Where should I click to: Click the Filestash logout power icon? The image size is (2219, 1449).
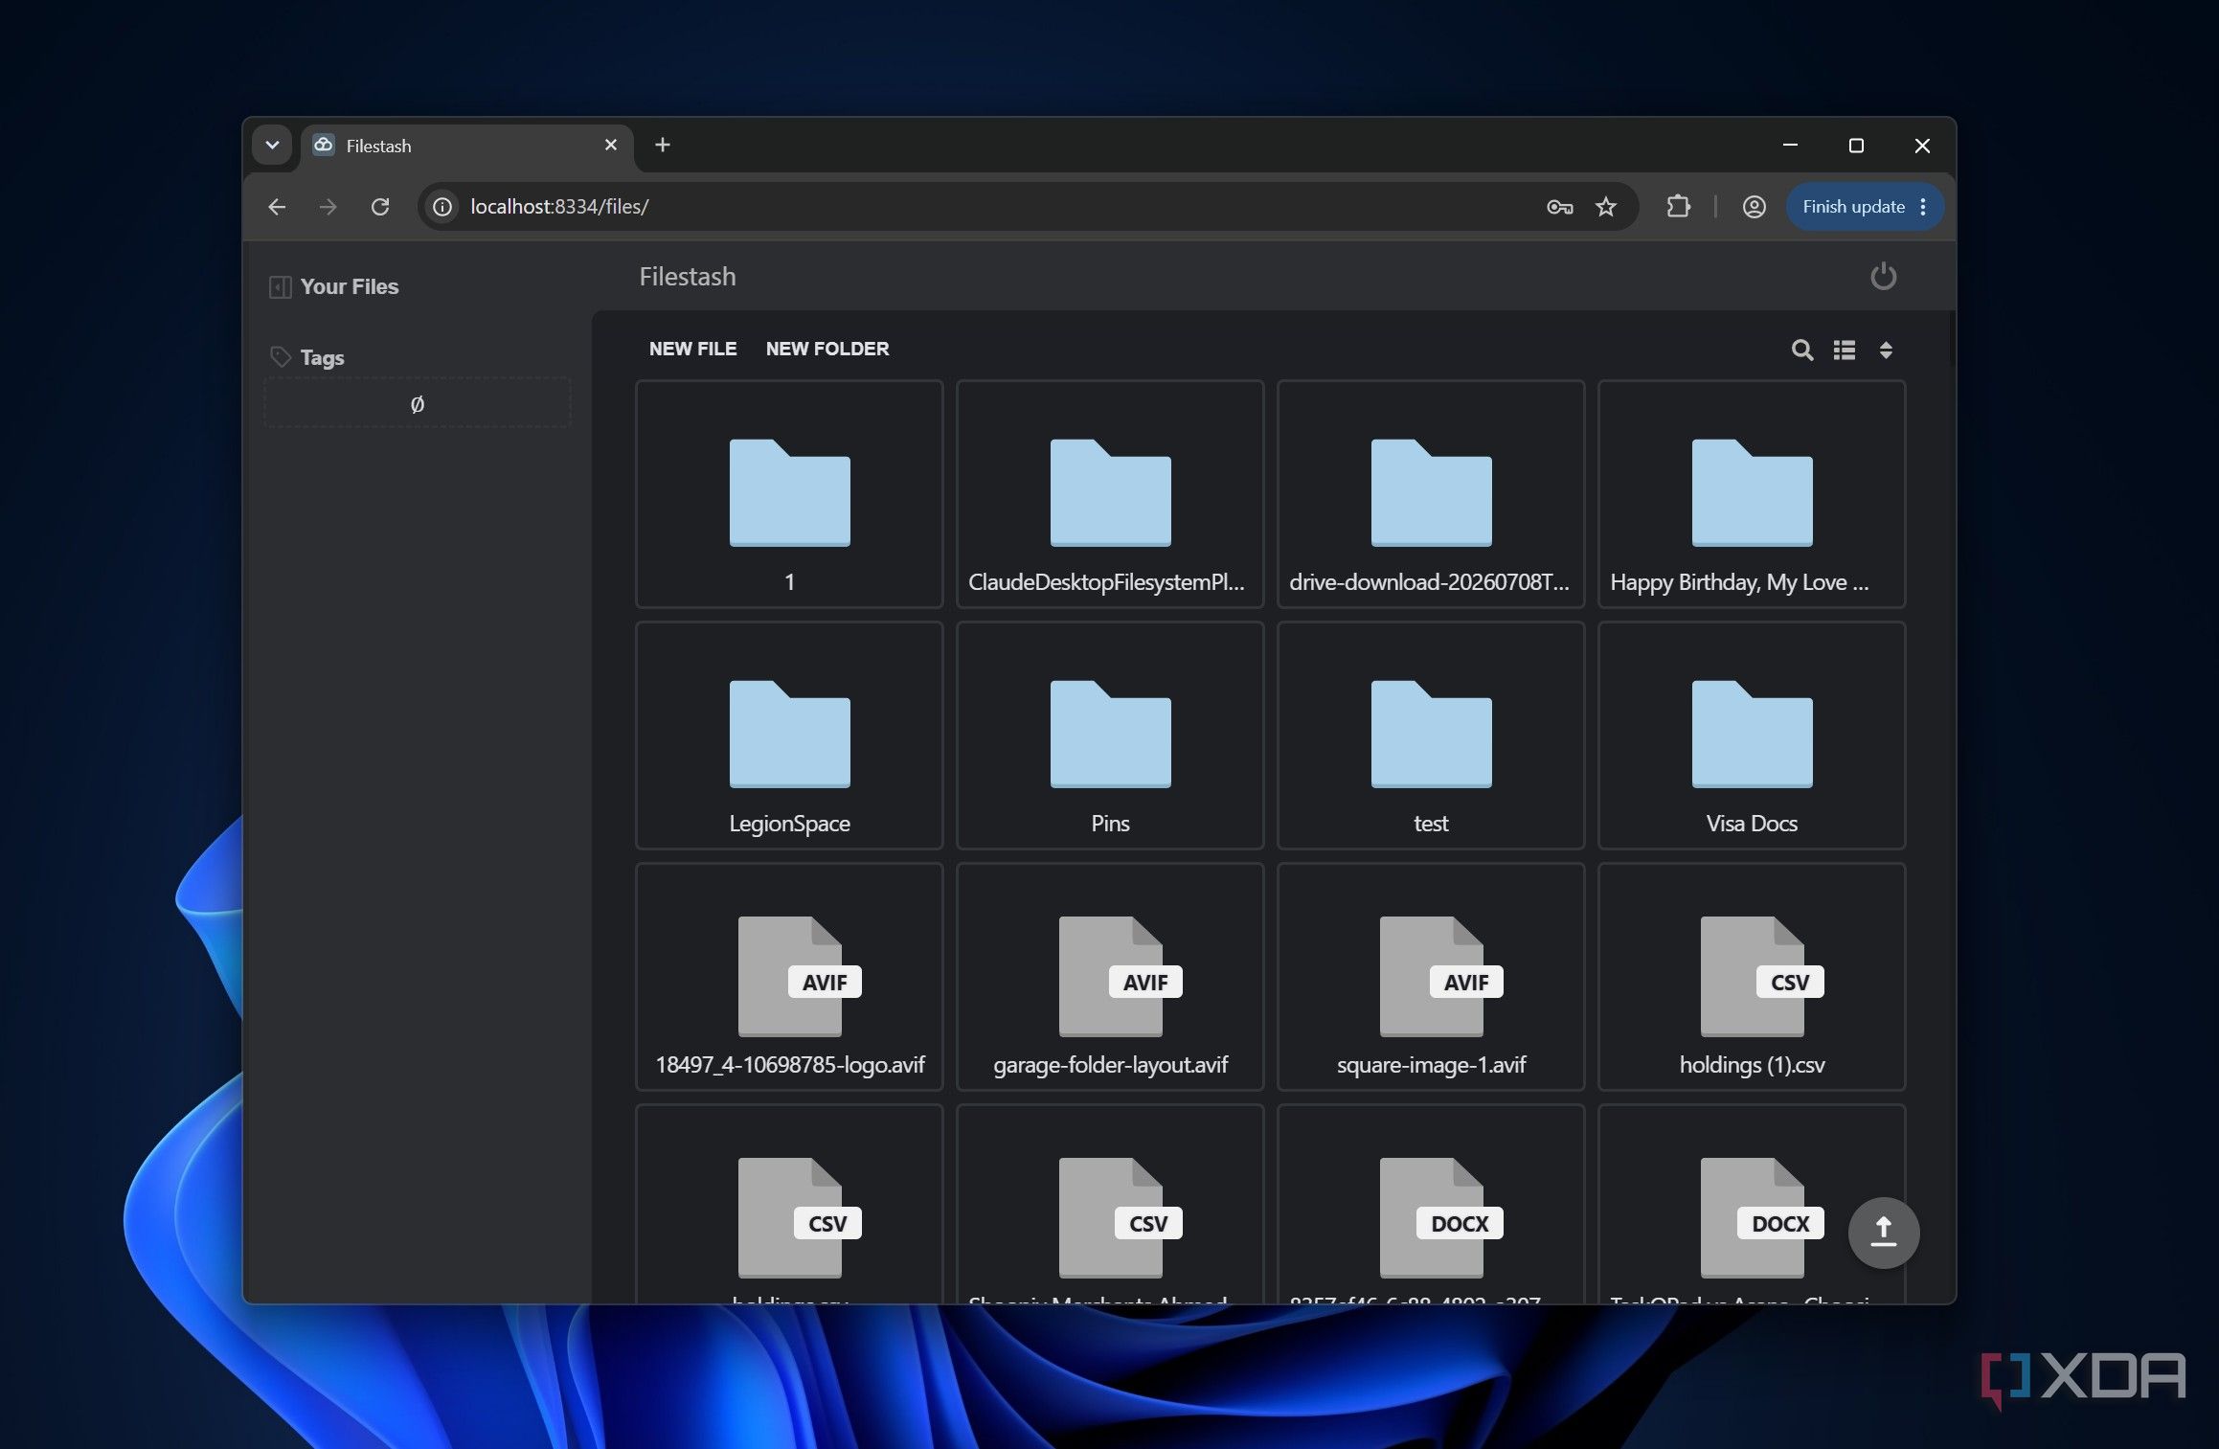(1883, 277)
